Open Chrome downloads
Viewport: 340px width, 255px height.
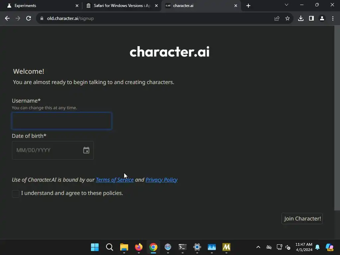click(300, 19)
